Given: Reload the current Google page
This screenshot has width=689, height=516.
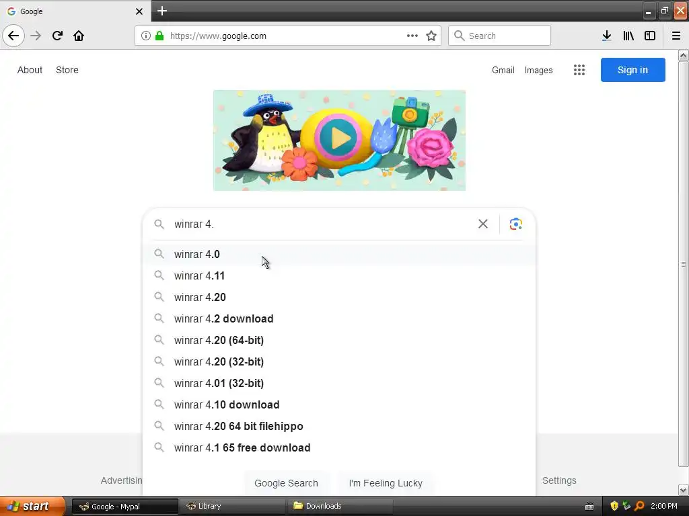Looking at the screenshot, I should coord(57,36).
